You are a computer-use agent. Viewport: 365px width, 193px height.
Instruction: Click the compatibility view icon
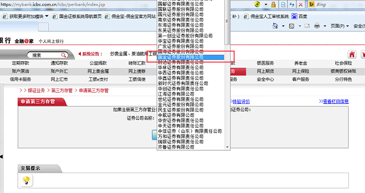(x=283, y=4)
